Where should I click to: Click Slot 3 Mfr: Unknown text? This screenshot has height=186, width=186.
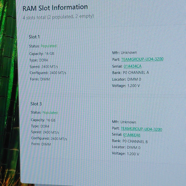pyautogui.click(x=124, y=122)
